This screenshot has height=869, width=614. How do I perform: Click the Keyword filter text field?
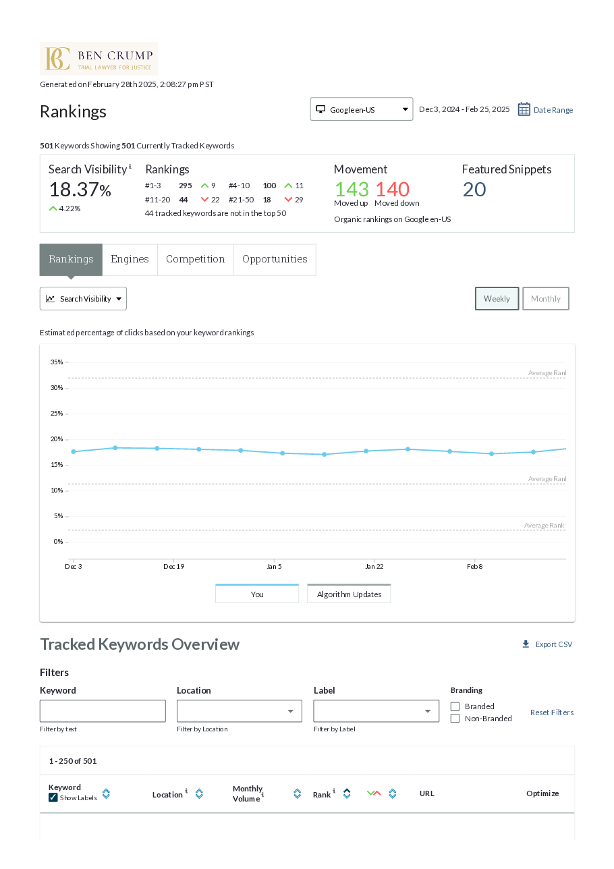[x=103, y=711]
